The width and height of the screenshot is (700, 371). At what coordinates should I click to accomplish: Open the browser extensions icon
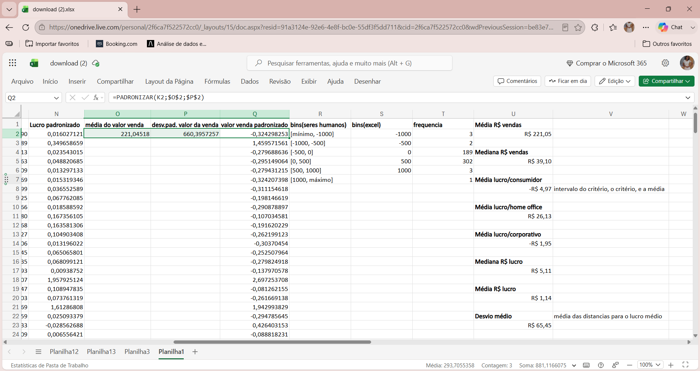(595, 27)
